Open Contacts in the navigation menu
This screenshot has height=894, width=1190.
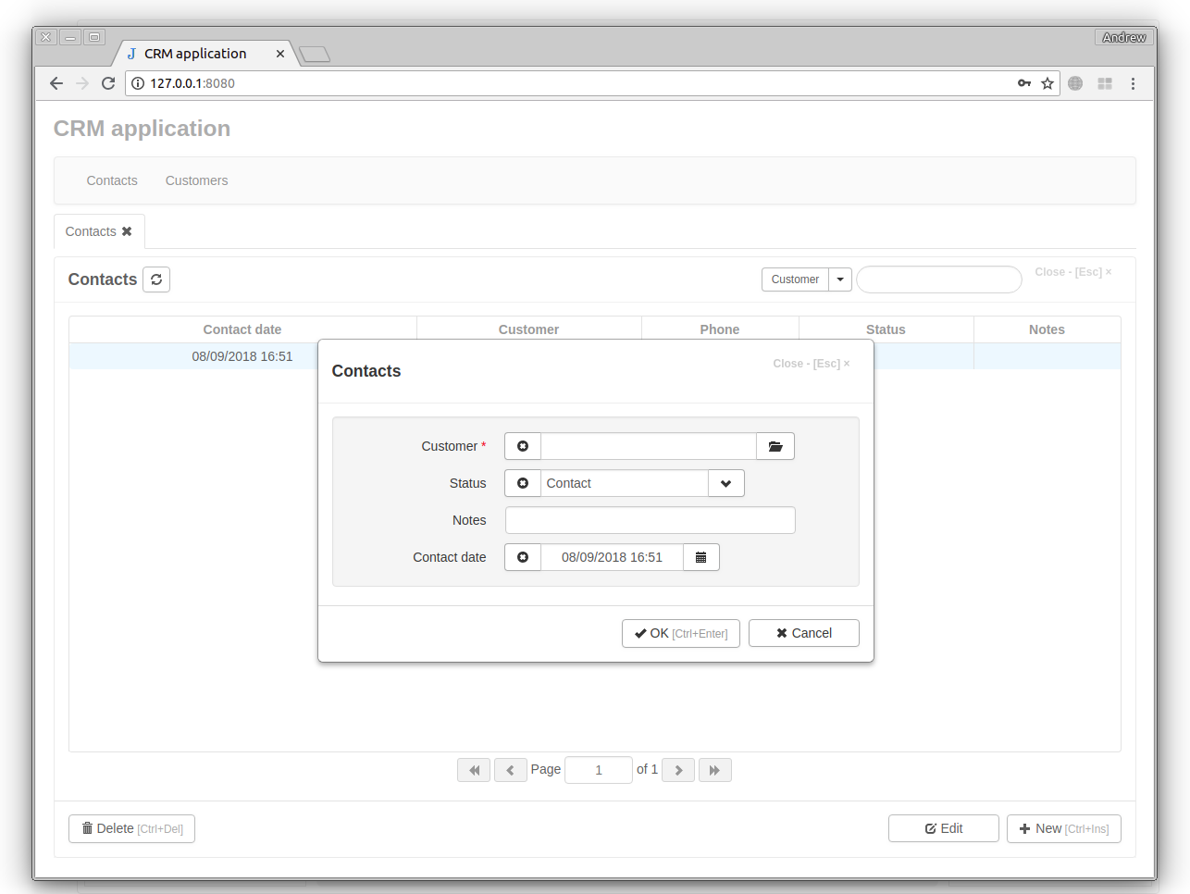click(x=112, y=180)
